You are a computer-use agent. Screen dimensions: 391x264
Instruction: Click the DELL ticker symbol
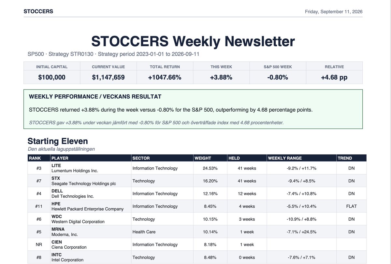pos(57,191)
